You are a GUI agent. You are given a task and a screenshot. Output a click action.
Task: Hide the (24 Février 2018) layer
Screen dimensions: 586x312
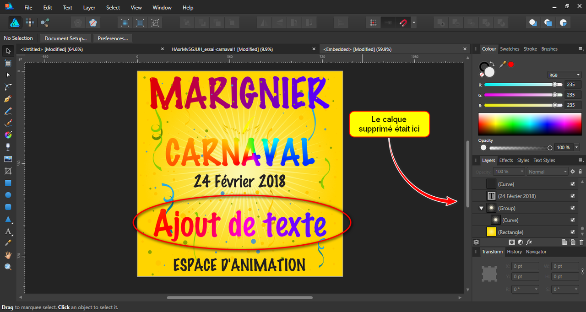click(572, 196)
